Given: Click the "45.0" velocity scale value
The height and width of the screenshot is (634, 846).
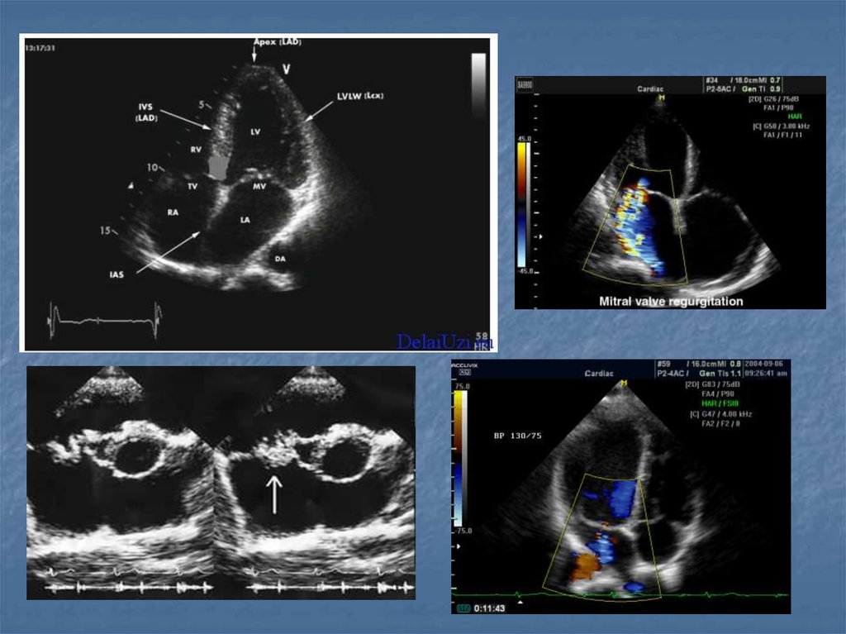Looking at the screenshot, I should (x=525, y=139).
